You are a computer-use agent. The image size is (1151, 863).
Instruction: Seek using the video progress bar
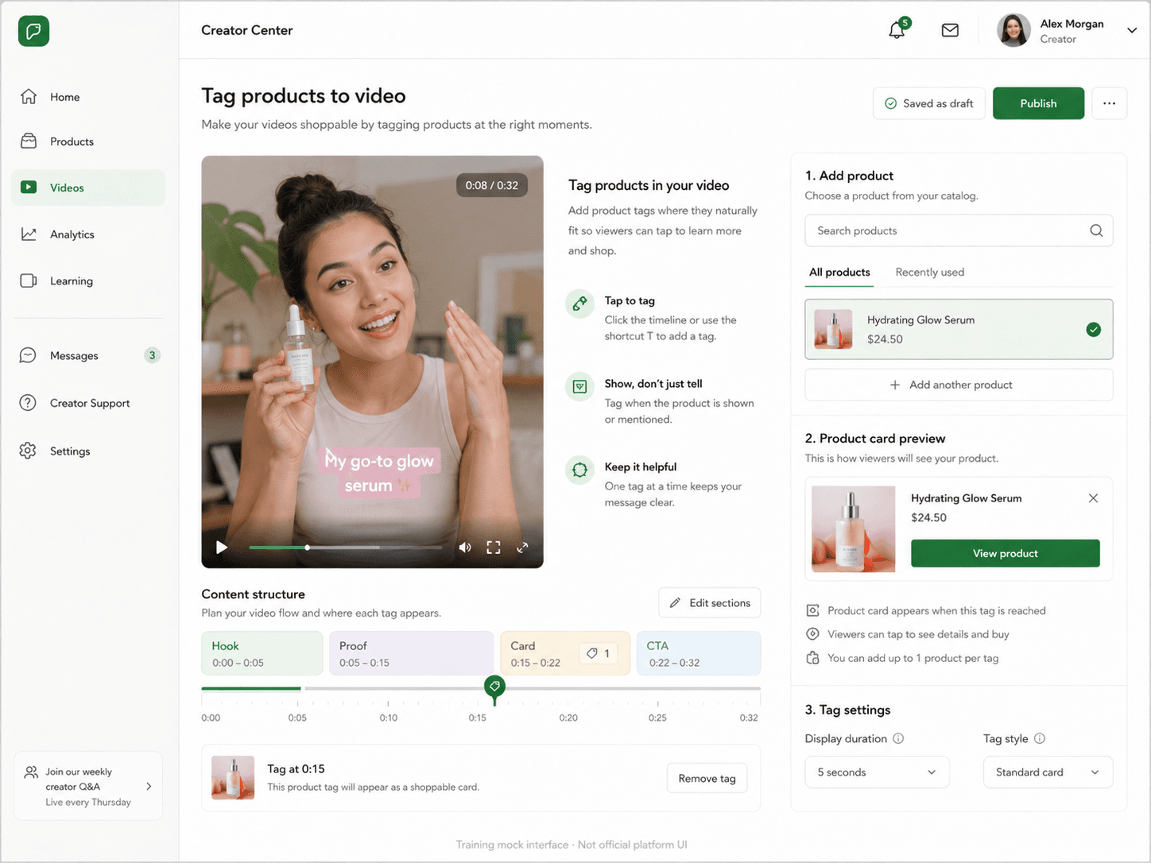tap(345, 548)
